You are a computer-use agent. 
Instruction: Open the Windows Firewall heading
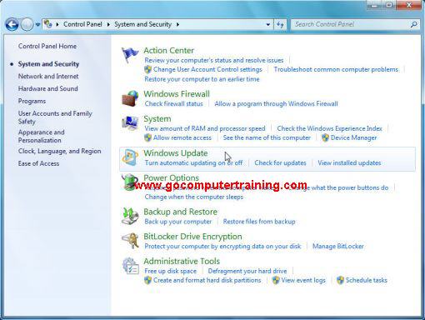point(177,94)
